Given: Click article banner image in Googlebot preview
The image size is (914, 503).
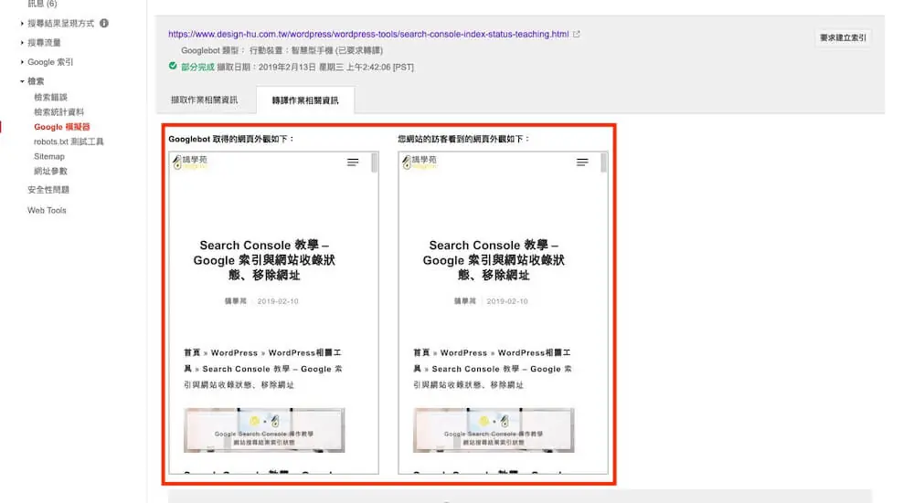Looking at the screenshot, I should pos(264,430).
